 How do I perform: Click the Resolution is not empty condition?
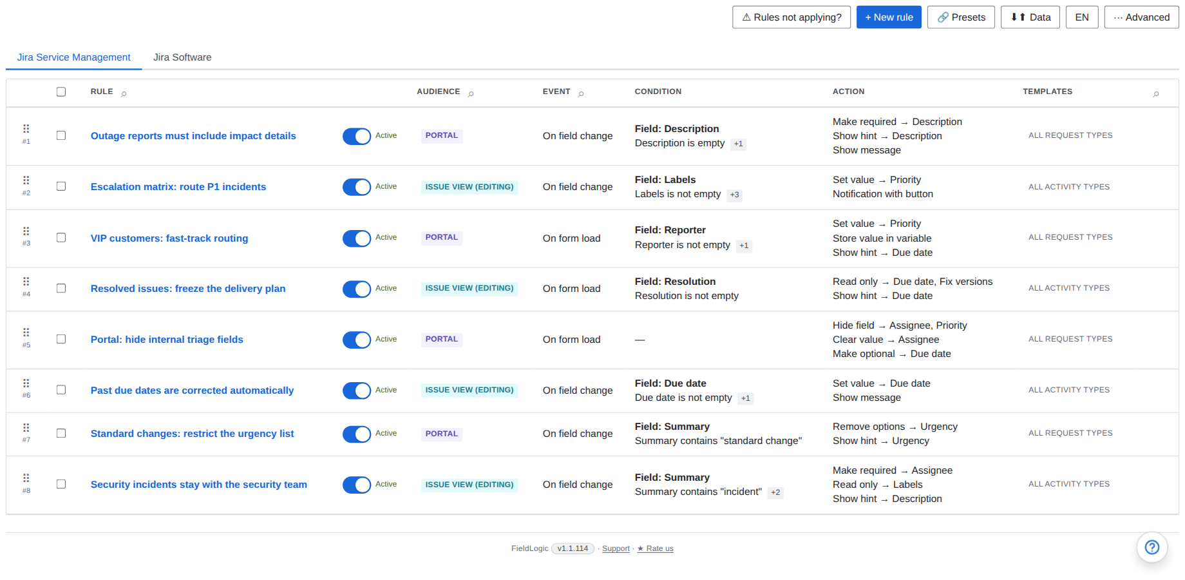(687, 296)
